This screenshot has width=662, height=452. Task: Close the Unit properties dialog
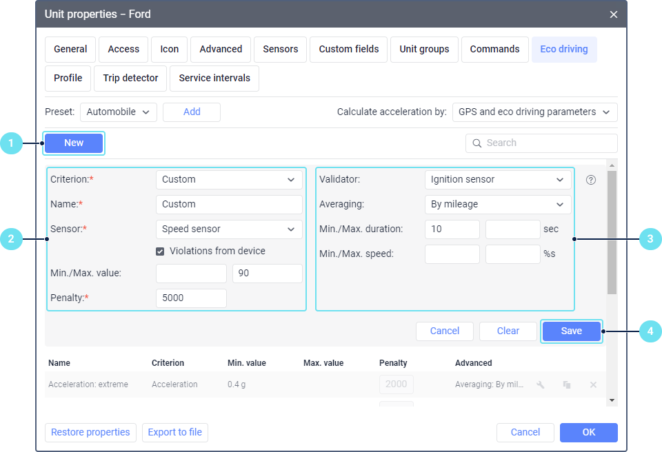(614, 14)
